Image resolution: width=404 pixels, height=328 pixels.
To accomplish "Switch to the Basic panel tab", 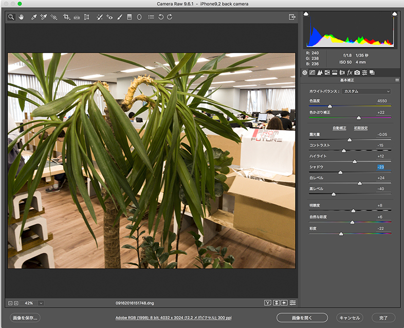I will click(x=305, y=72).
